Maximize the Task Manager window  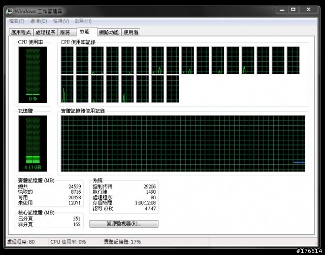coord(293,10)
